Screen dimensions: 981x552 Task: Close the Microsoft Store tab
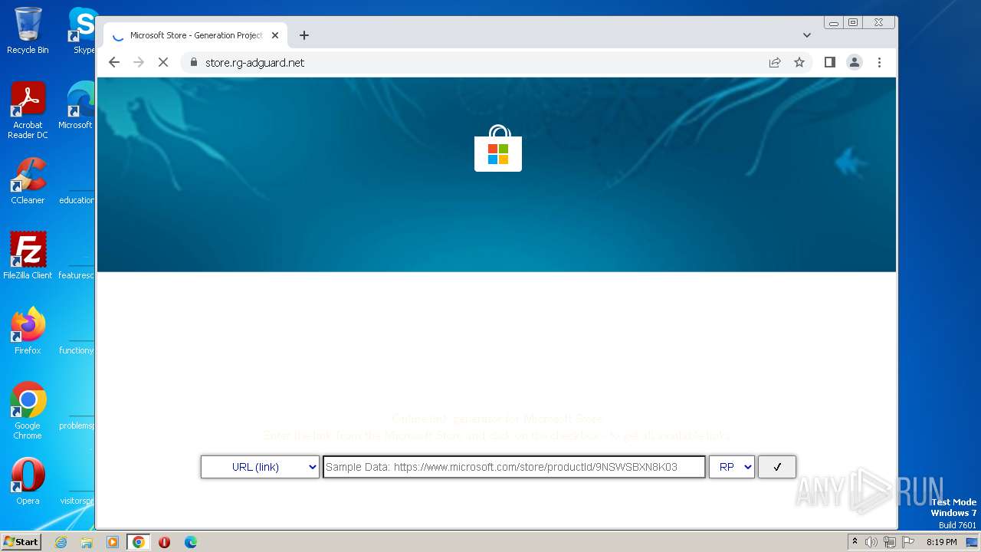[x=275, y=35]
